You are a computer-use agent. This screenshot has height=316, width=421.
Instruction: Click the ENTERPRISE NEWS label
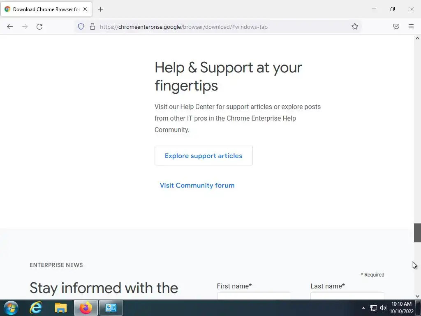click(56, 265)
